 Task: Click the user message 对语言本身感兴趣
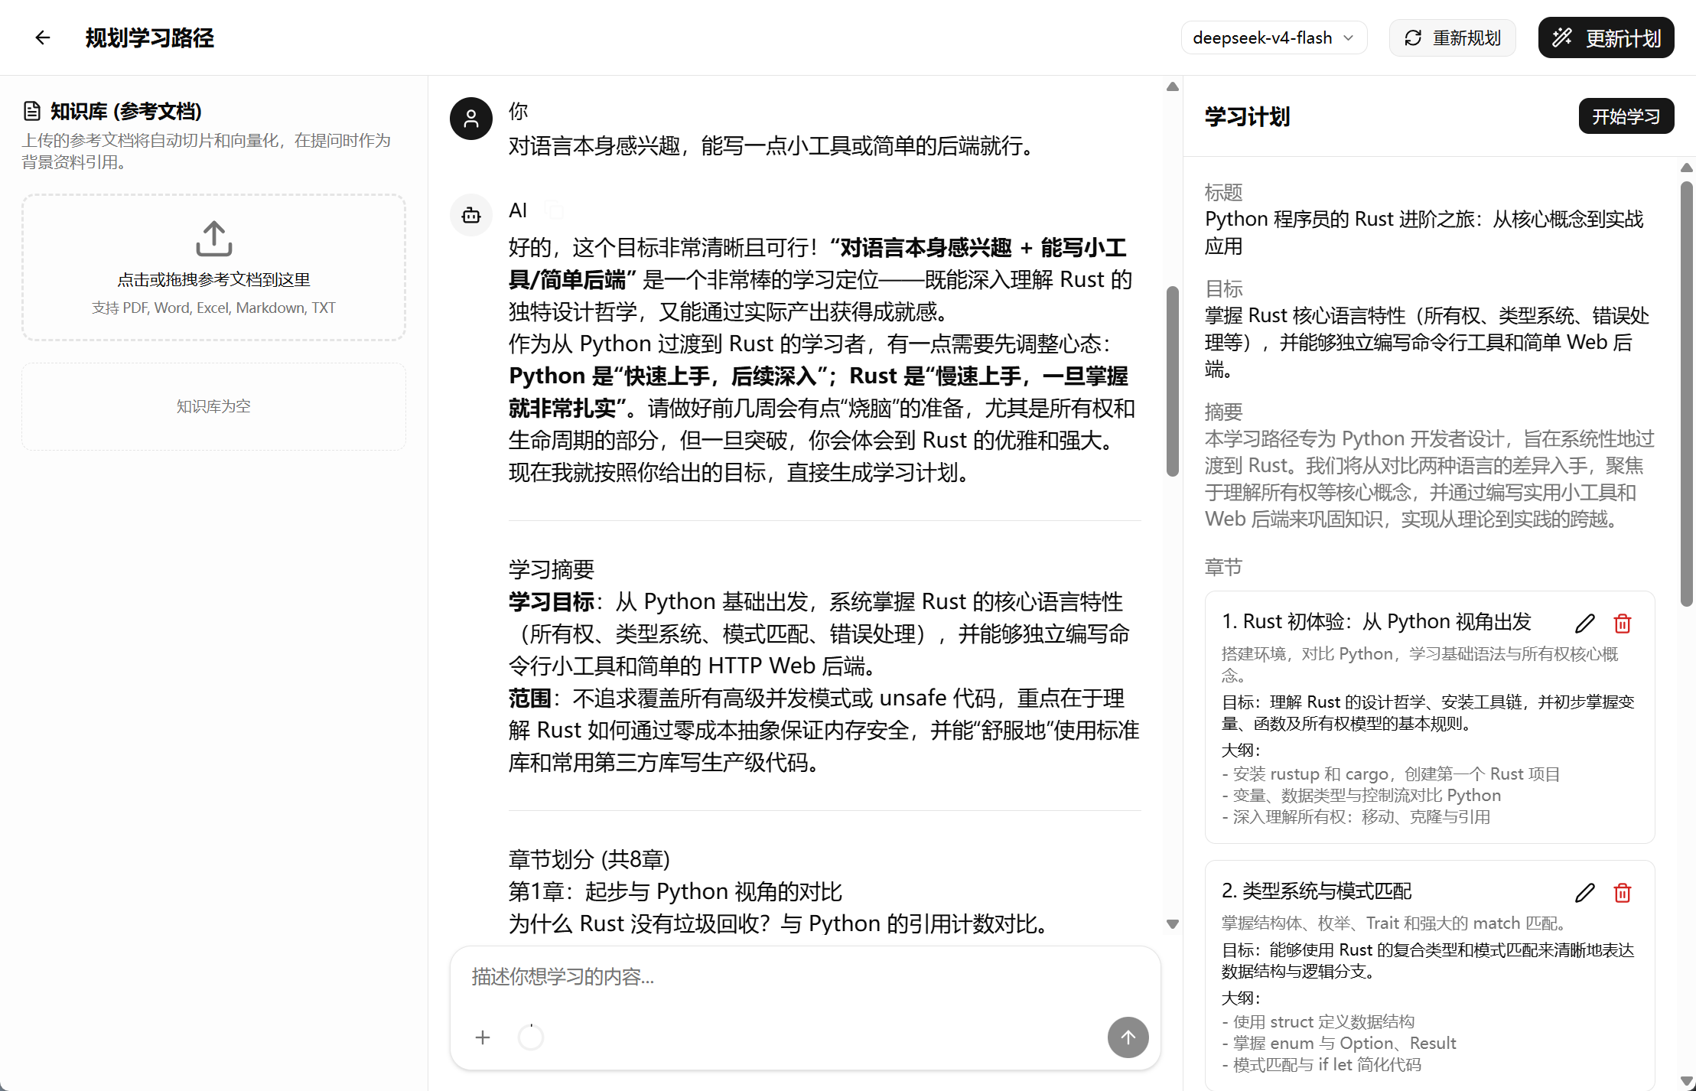click(x=773, y=145)
